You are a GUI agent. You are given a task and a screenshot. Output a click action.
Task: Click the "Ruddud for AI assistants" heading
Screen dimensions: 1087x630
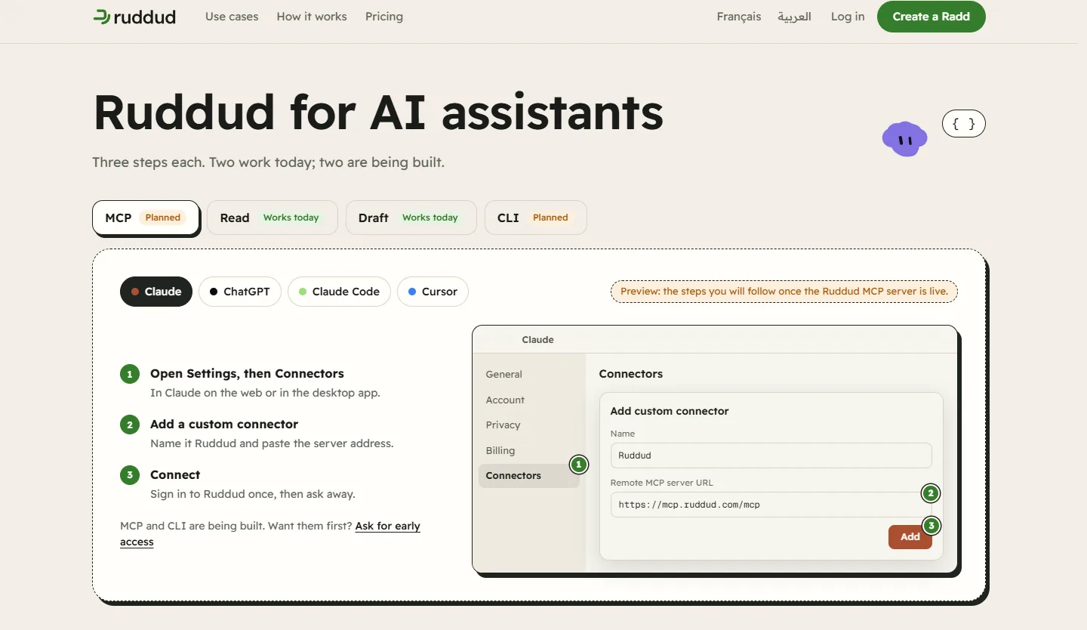point(378,112)
